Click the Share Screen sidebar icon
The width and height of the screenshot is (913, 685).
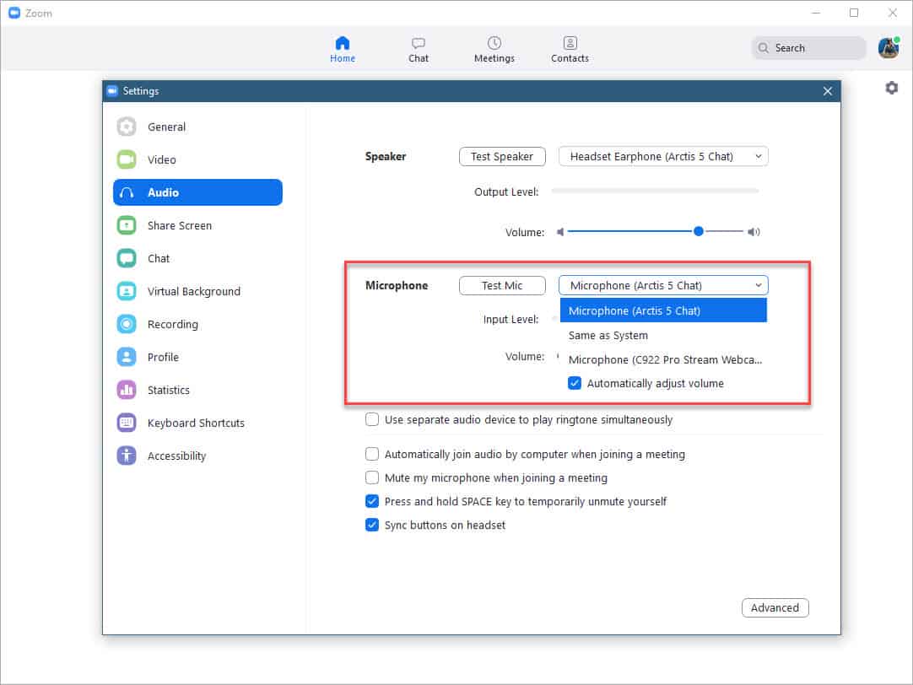click(127, 225)
